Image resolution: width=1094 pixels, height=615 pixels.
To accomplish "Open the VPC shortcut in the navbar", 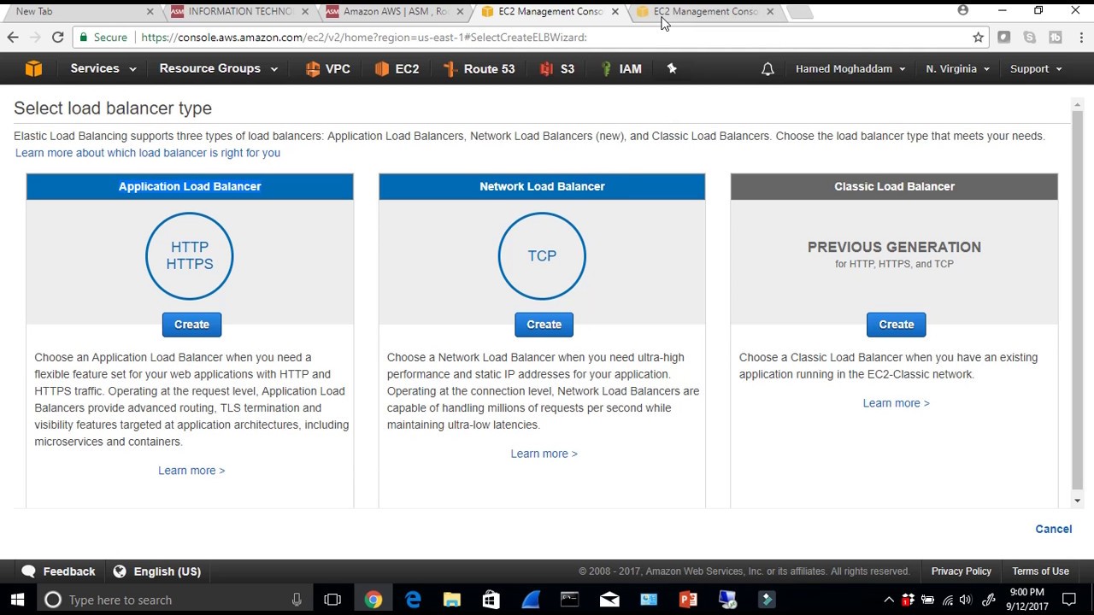I will 327,69.
